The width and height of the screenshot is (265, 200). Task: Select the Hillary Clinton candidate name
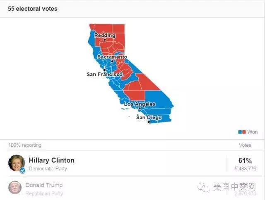pyautogui.click(x=51, y=160)
